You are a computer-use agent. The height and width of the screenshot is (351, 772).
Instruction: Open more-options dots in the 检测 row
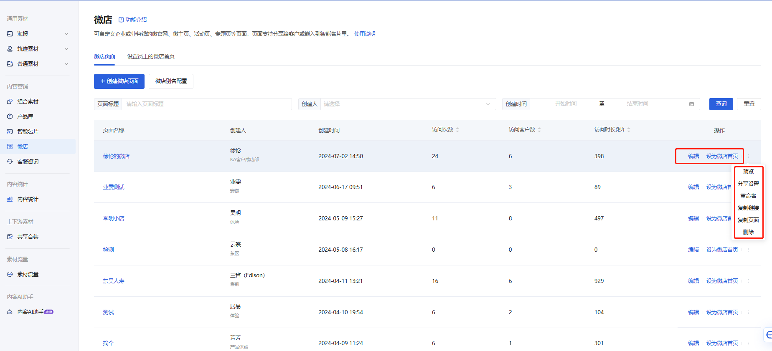(x=748, y=250)
